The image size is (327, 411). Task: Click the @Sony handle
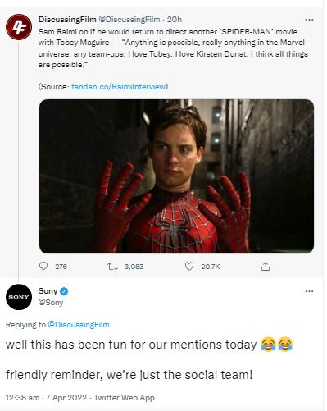(51, 303)
